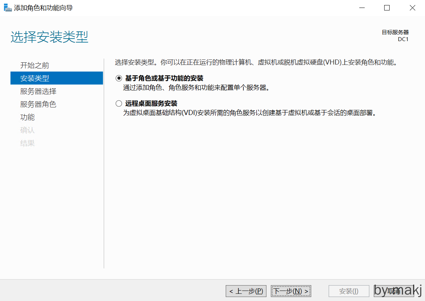Click the wizard icon in the title bar
Screen dimensions: 425x301
[x=8, y=7]
